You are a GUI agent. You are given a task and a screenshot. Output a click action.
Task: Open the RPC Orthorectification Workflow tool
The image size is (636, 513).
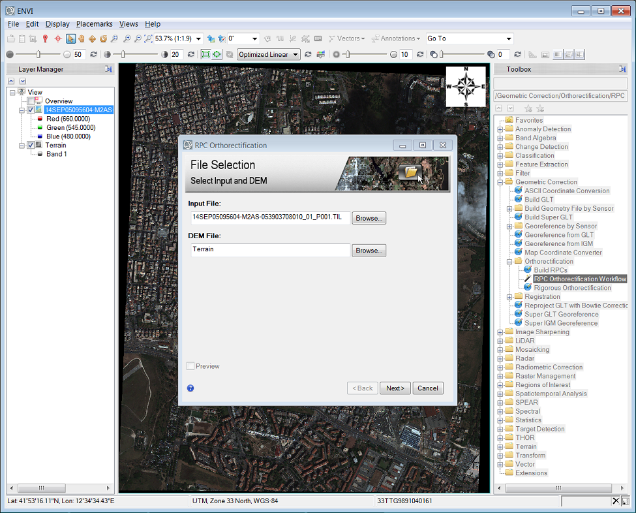click(579, 279)
